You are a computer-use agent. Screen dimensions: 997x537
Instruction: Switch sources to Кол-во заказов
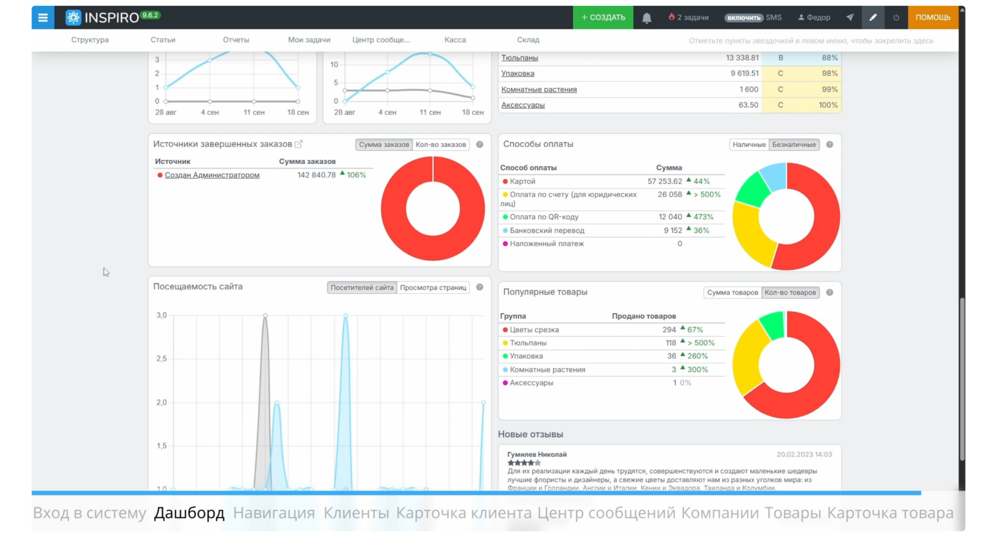click(x=441, y=144)
